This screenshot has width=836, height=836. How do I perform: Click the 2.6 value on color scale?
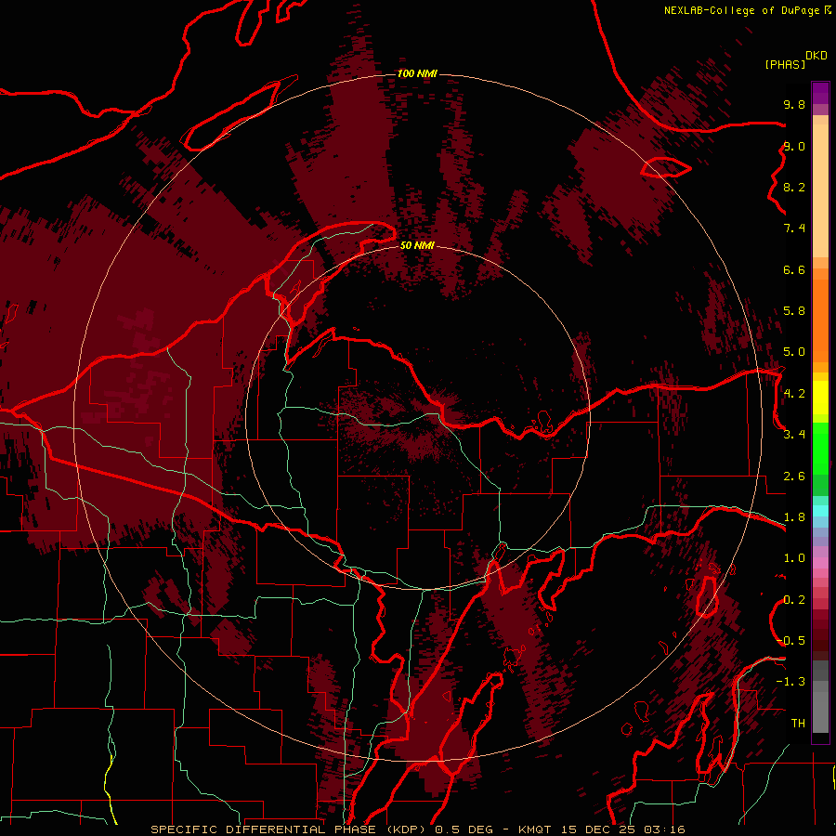794,477
